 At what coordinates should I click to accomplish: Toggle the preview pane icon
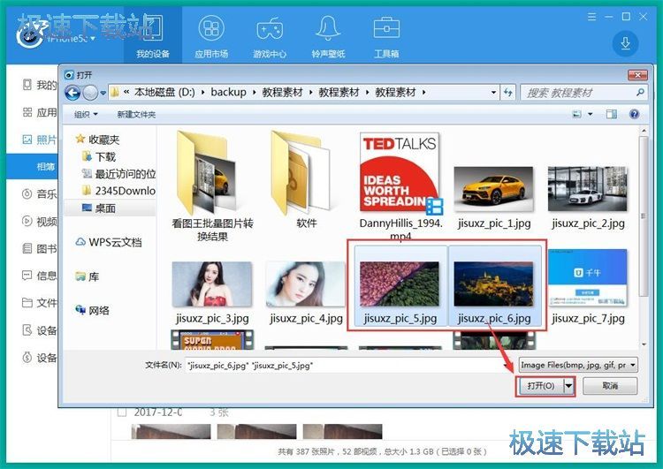tap(612, 114)
